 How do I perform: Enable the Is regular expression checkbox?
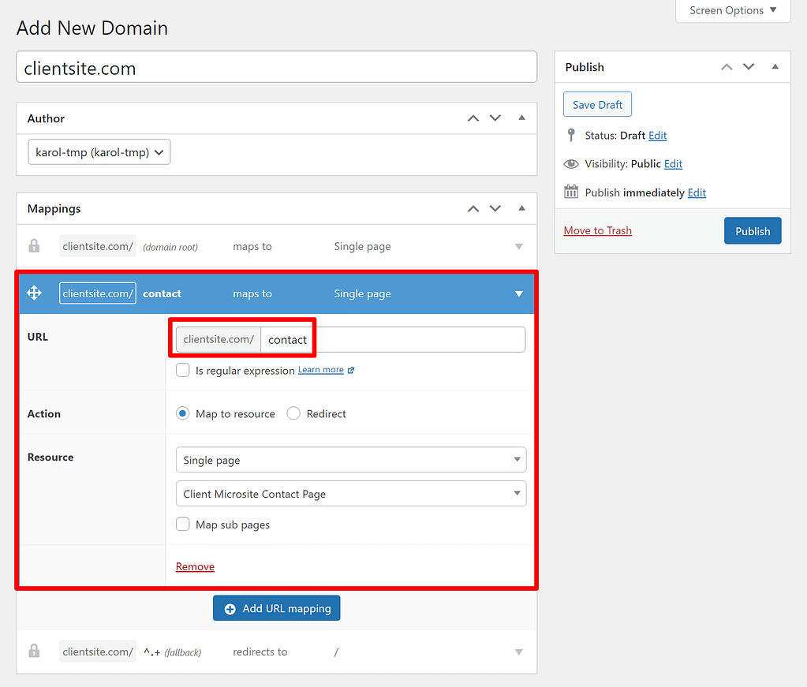(182, 369)
